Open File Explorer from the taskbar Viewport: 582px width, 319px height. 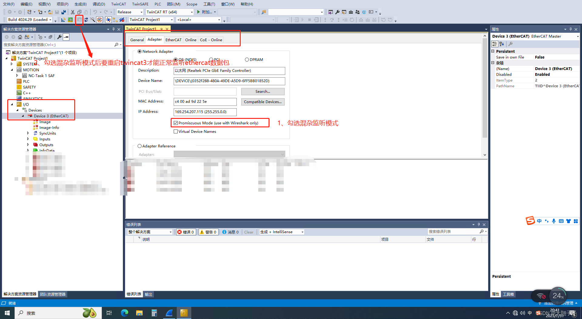pos(139,313)
